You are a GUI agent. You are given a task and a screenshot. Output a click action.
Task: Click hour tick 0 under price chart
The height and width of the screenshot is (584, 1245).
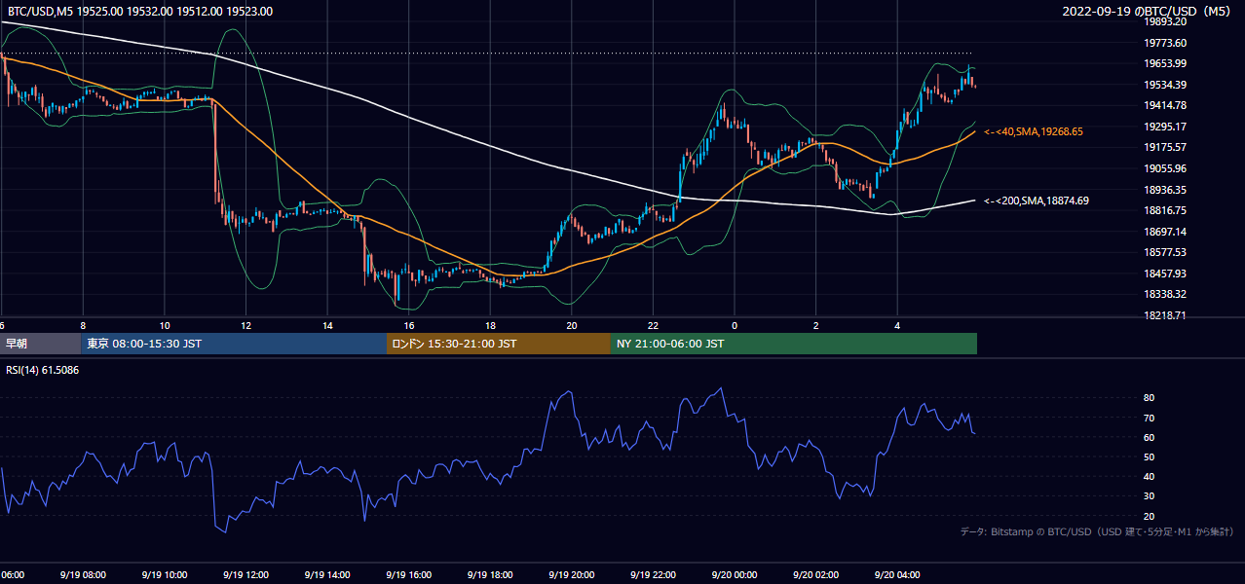pos(735,325)
